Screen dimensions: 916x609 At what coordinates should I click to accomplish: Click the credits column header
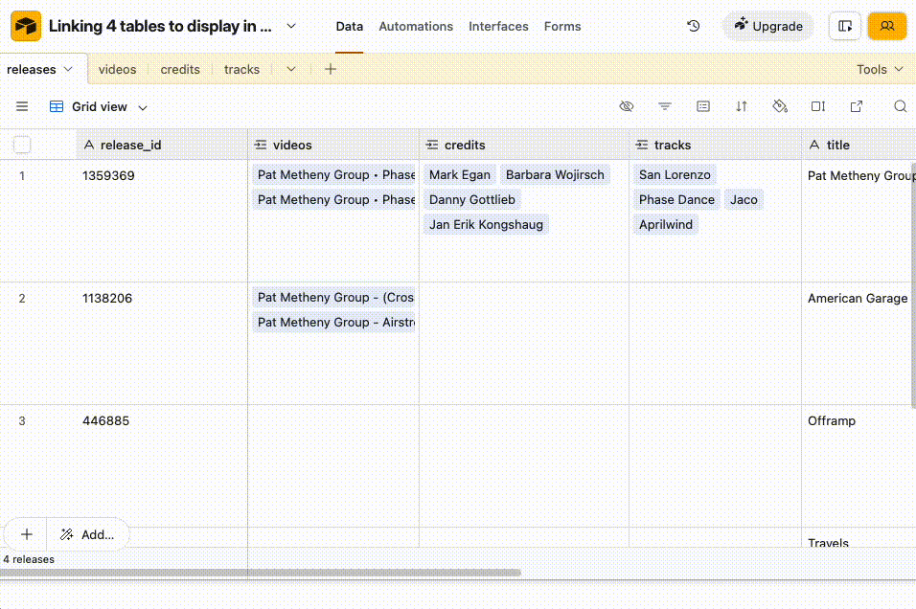(524, 145)
